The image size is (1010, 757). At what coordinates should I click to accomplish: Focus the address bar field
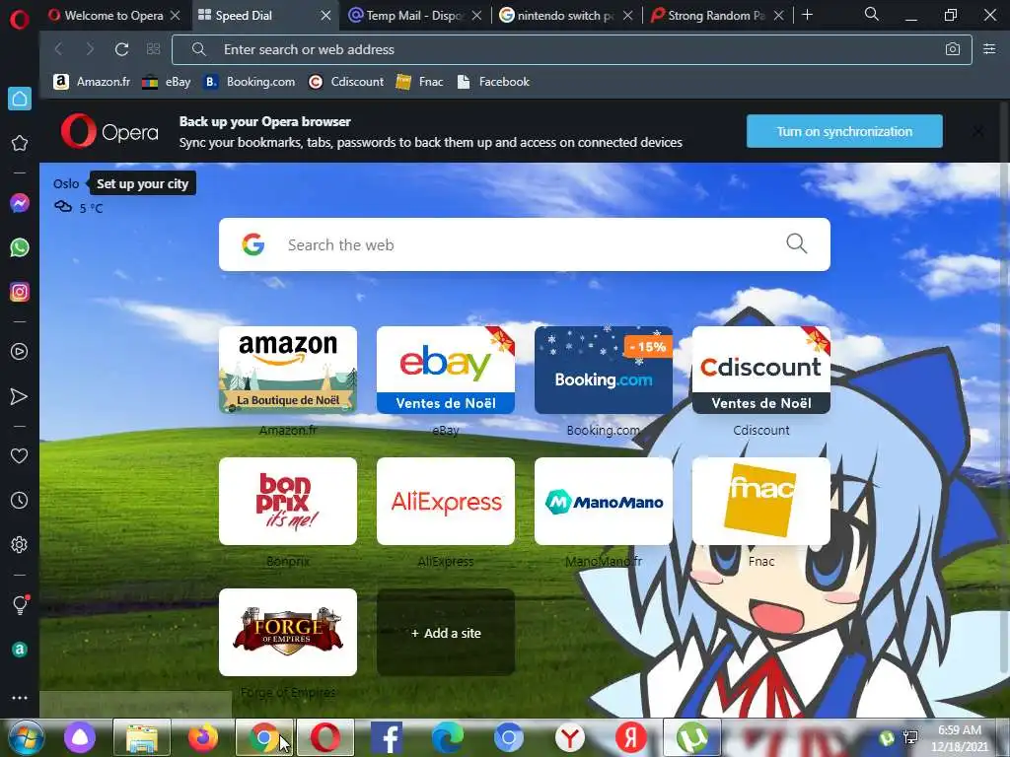pos(572,49)
